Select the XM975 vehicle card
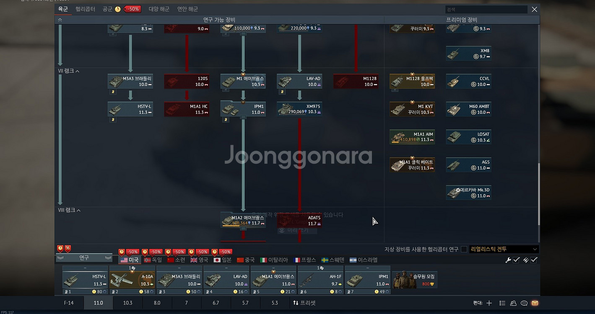The image size is (595, 314). click(299, 109)
